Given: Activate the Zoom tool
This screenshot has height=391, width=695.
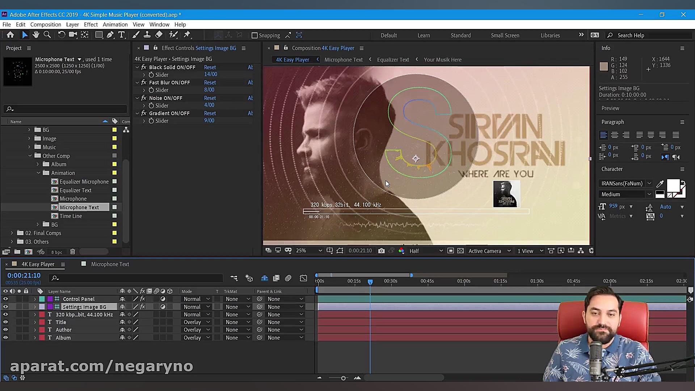Looking at the screenshot, I should [47, 35].
